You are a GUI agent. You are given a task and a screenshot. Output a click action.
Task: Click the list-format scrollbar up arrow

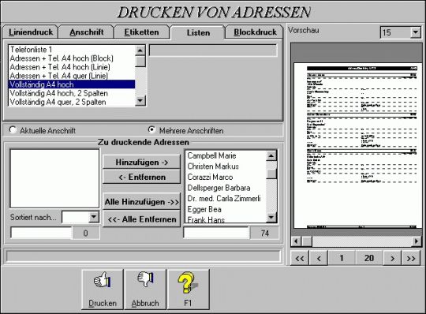click(x=140, y=50)
